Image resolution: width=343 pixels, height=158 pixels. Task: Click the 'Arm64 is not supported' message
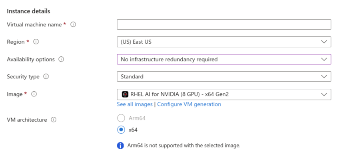click(184, 146)
